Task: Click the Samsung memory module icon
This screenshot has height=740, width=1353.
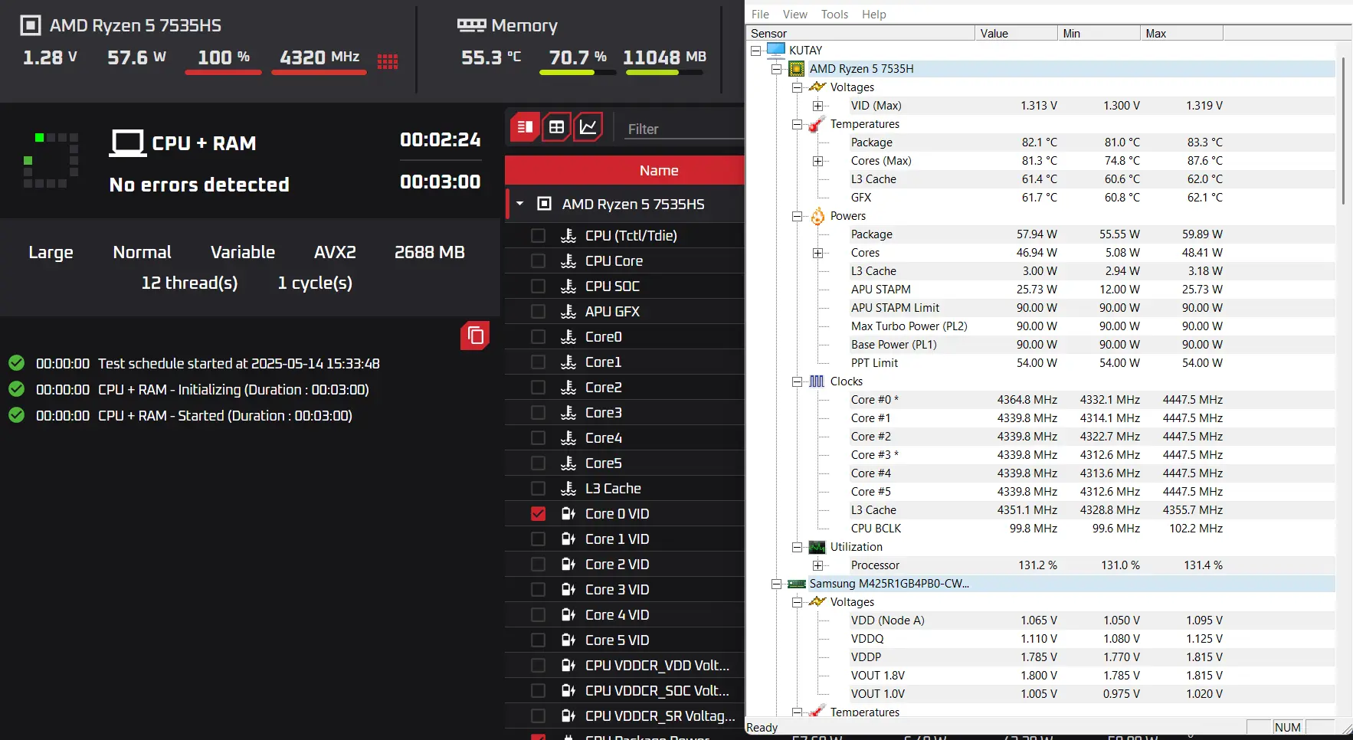Action: pos(797,584)
